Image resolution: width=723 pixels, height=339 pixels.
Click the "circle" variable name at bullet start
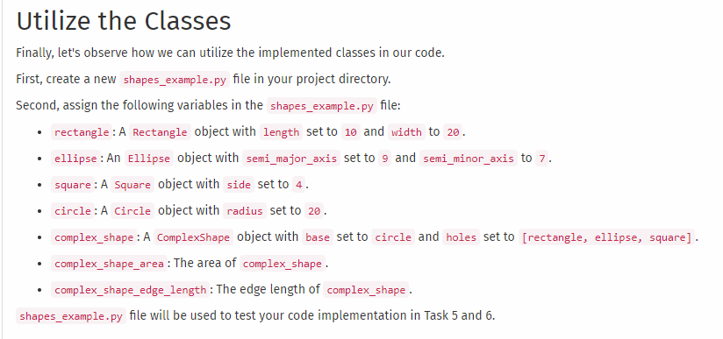(73, 211)
